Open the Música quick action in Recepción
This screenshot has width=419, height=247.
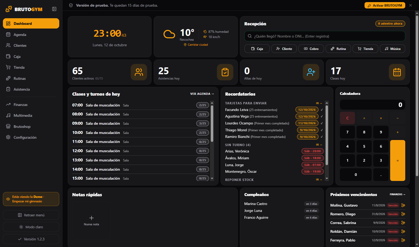(393, 49)
